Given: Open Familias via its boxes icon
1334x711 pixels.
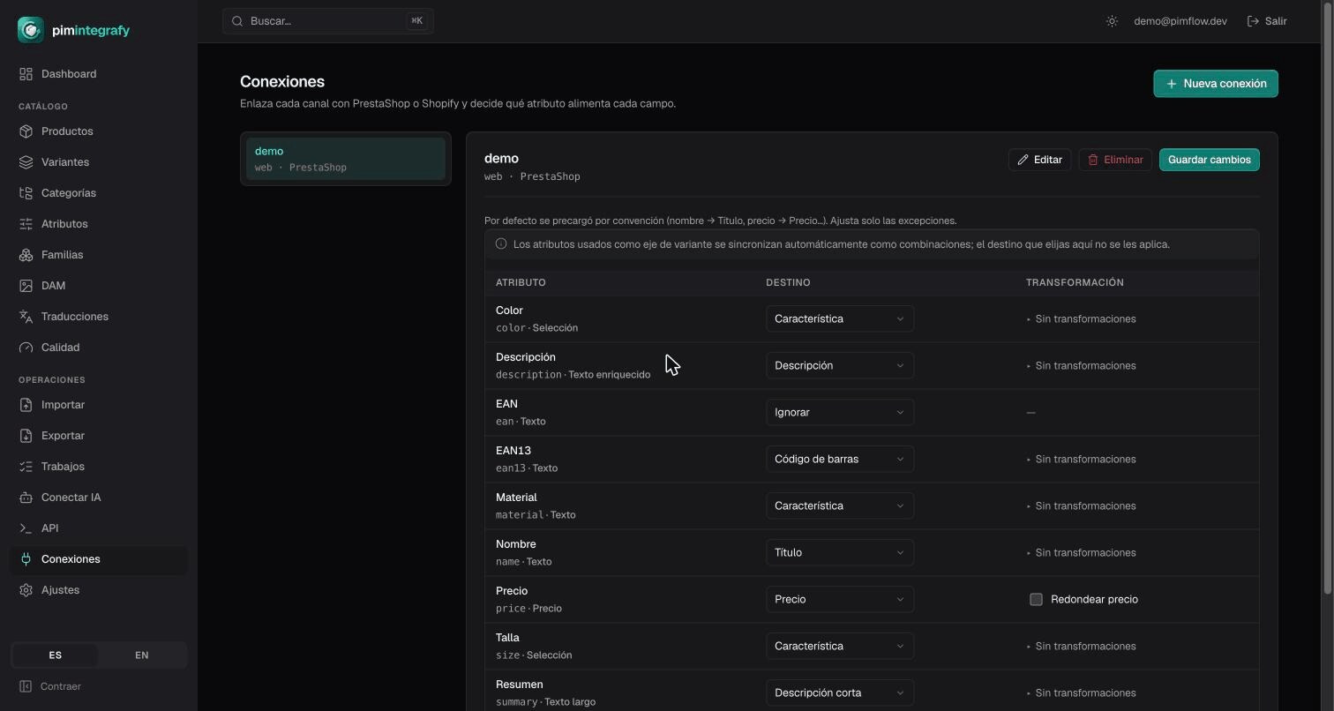Looking at the screenshot, I should click(x=26, y=255).
